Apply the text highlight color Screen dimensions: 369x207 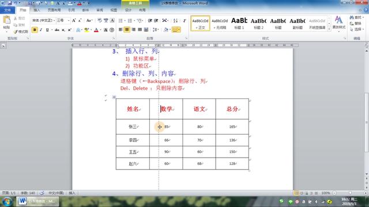coord(86,30)
